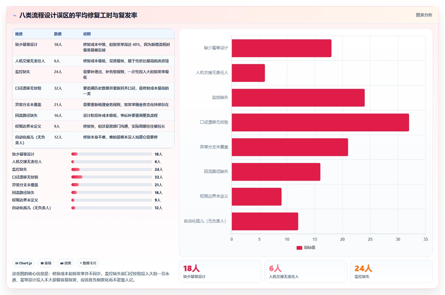Click the 21人 value in the table
Screen dimensions: 445x295
(58, 105)
